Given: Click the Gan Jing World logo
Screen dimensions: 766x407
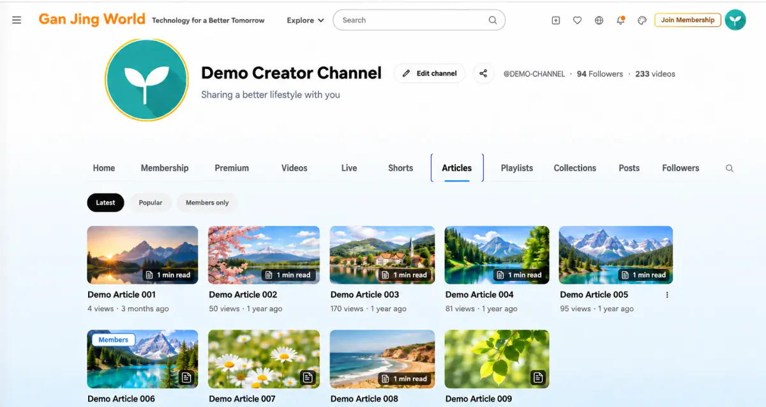Looking at the screenshot, I should coord(92,19).
